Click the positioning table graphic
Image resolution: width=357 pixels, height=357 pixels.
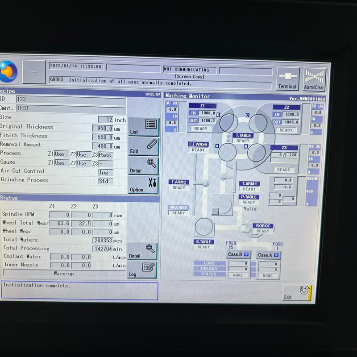[222, 205]
